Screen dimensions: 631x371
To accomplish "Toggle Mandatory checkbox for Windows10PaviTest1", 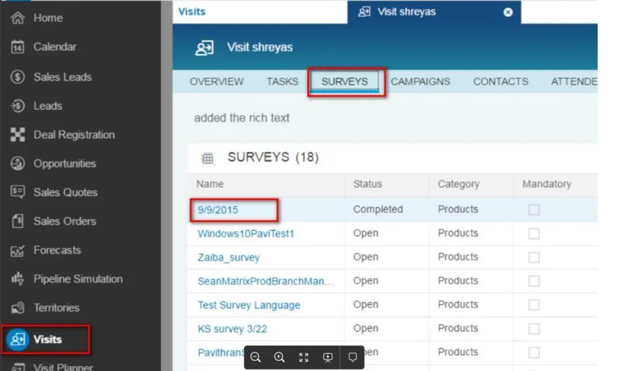I will (534, 233).
